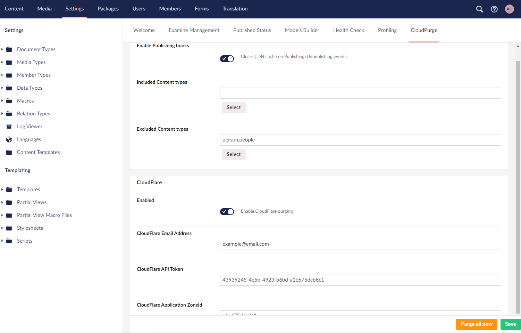Screen dimensions: 521x333
Task: Focus the CloudFlare Email Address field
Action: pyautogui.click(x=360, y=244)
